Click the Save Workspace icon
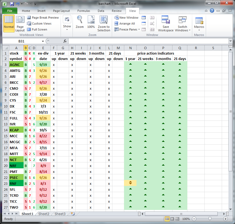 point(166,21)
